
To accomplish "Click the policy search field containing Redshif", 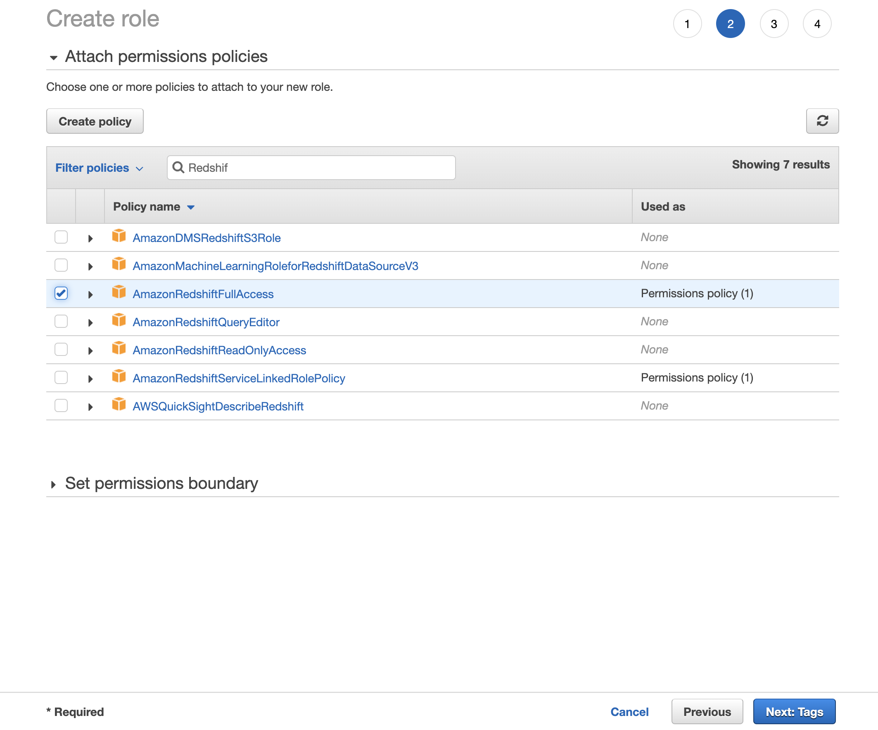I will (x=311, y=168).
